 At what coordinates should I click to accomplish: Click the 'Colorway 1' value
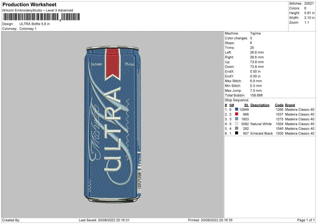[28, 29]
